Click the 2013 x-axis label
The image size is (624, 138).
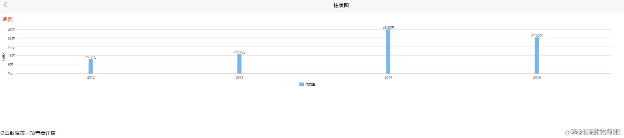pyautogui.click(x=239, y=77)
